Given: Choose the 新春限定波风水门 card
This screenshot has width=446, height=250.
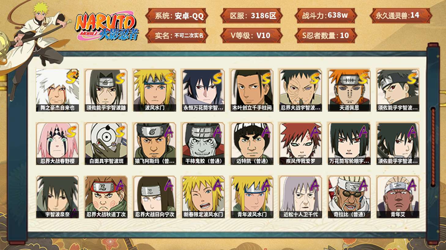Looking at the screenshot, I should [x=203, y=197].
